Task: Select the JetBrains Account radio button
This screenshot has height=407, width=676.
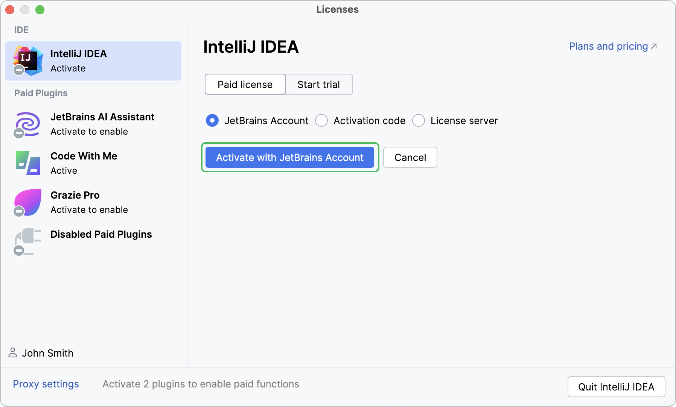Action: pos(212,121)
